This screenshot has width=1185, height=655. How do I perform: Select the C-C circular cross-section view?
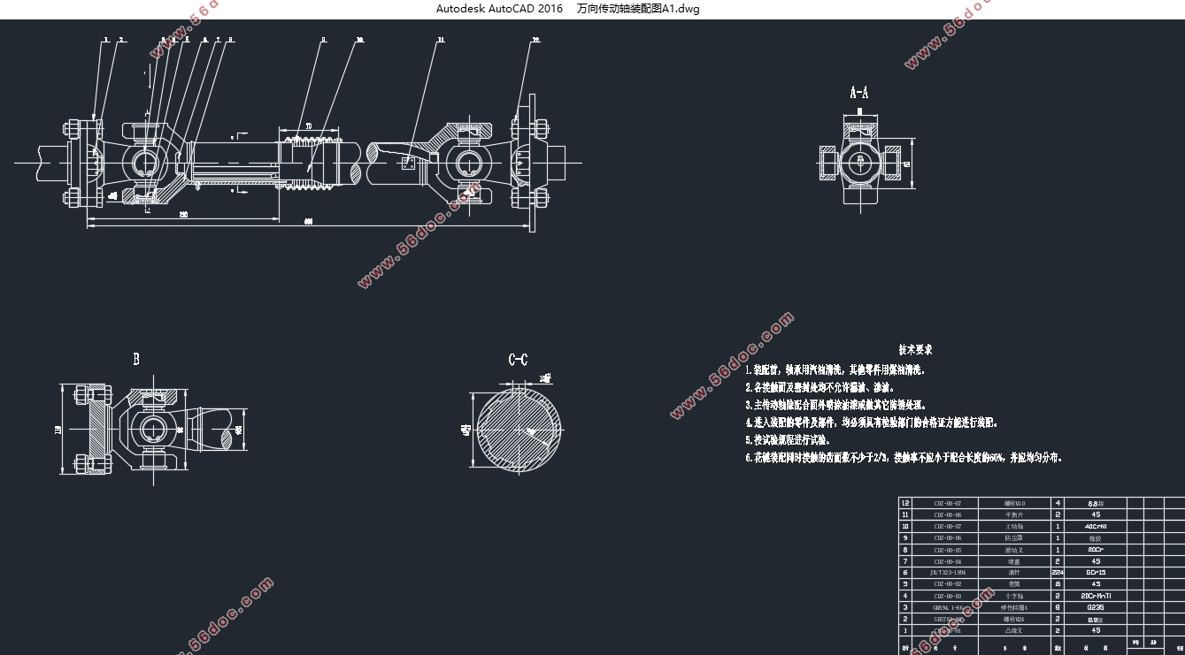pos(518,430)
